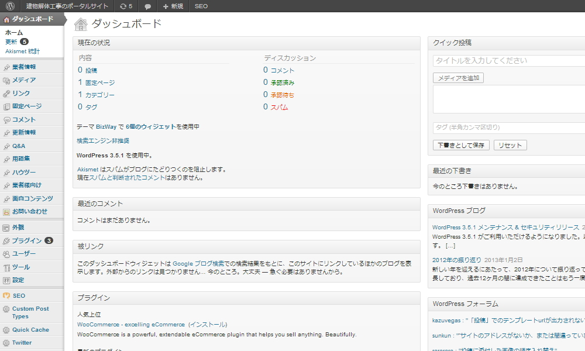Viewport: 585px width, 351px height.
Task: Click the pin icon next to Q&A
Action: [x=6, y=146]
